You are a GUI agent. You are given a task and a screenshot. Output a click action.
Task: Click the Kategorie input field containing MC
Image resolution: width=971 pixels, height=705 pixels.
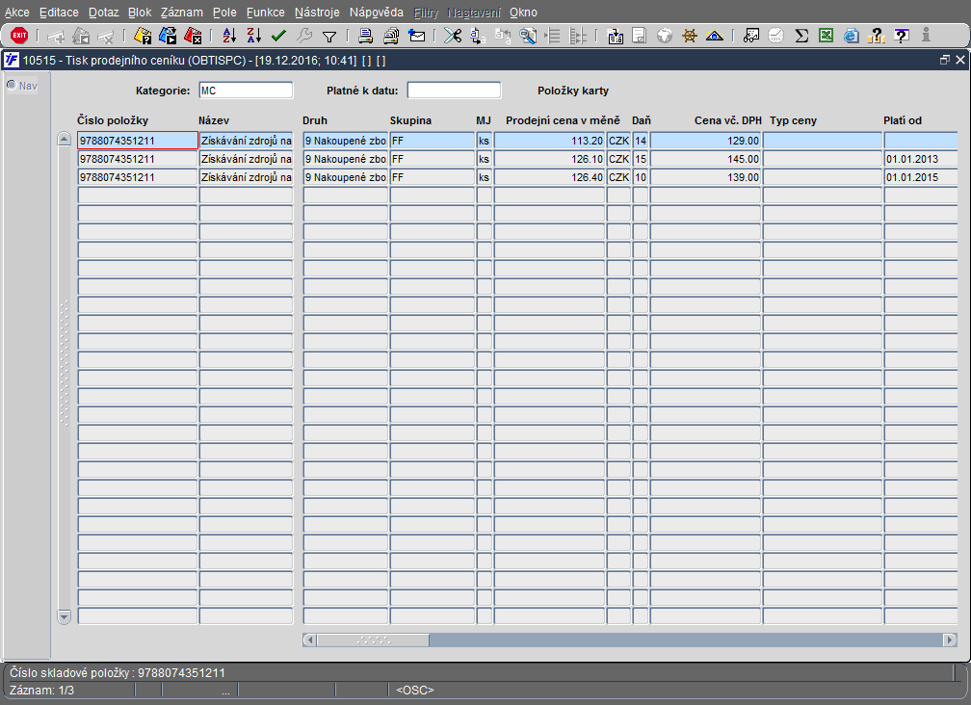click(x=246, y=91)
